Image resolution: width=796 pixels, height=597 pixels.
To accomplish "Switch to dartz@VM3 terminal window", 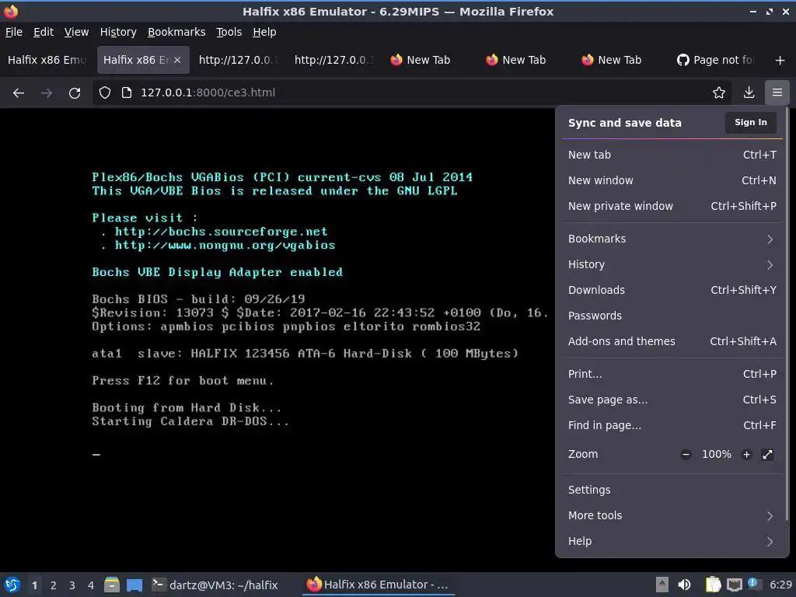I will tap(215, 585).
